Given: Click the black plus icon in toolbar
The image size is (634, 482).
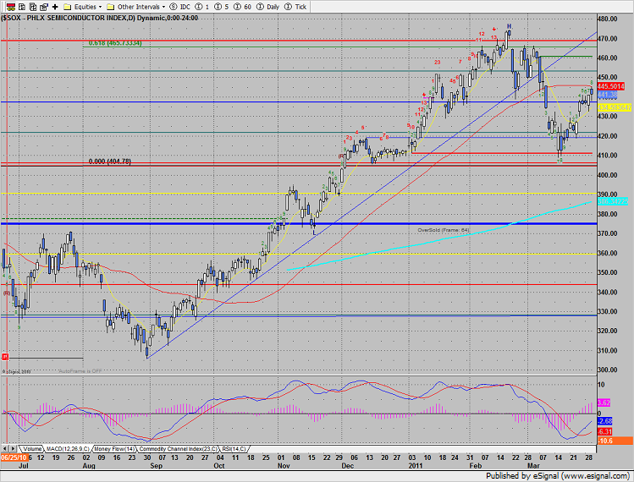Looking at the screenshot, I should click(55, 7).
